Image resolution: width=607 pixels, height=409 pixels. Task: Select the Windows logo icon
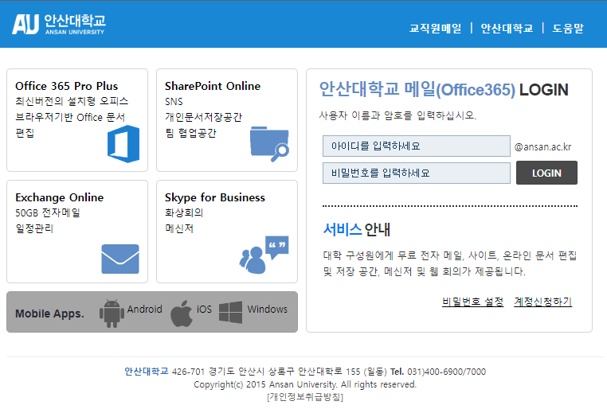[x=231, y=312]
